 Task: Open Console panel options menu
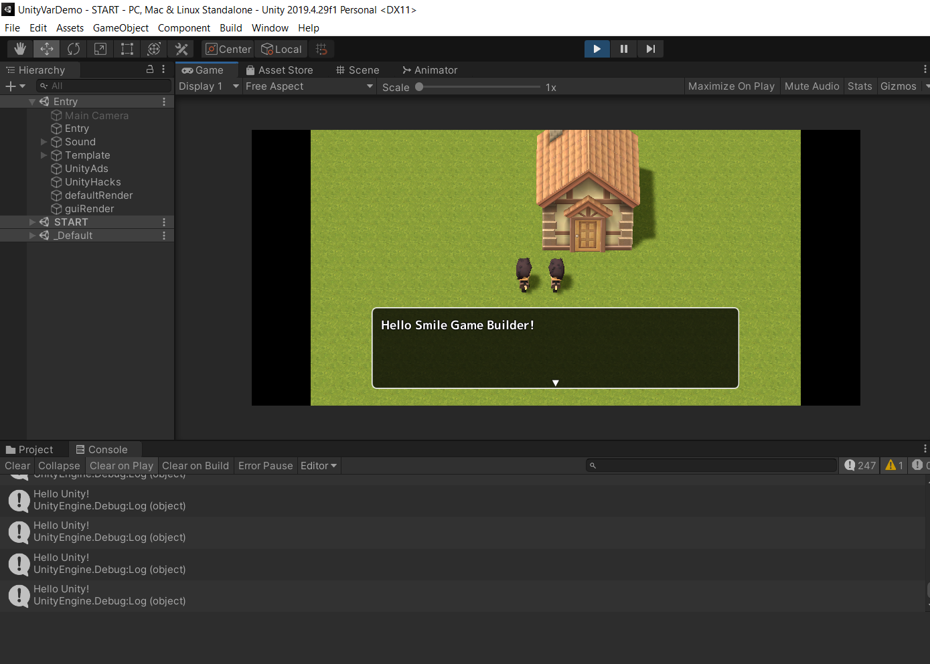[x=925, y=449]
